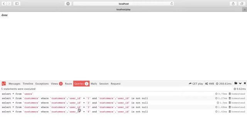
Task: Open the Session debugbar tab
Action: pyautogui.click(x=104, y=84)
